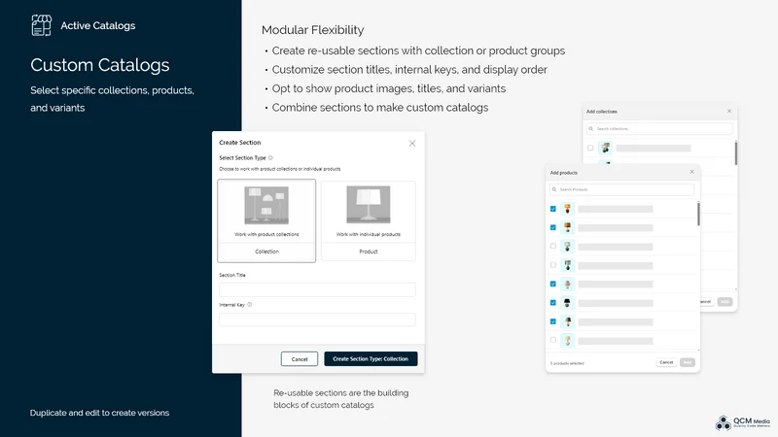This screenshot has width=778, height=437.
Task: Click the Add collections list scrollbar
Action: pyautogui.click(x=736, y=152)
